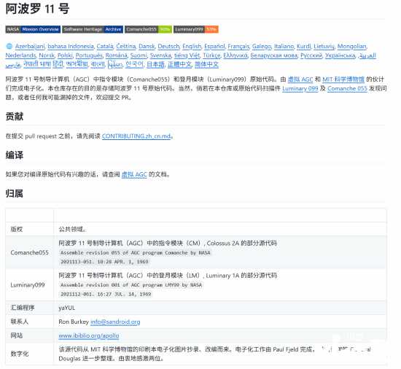Follow the 虚拟 AGC link under 编译
This screenshot has width=401, height=369.
[134, 174]
